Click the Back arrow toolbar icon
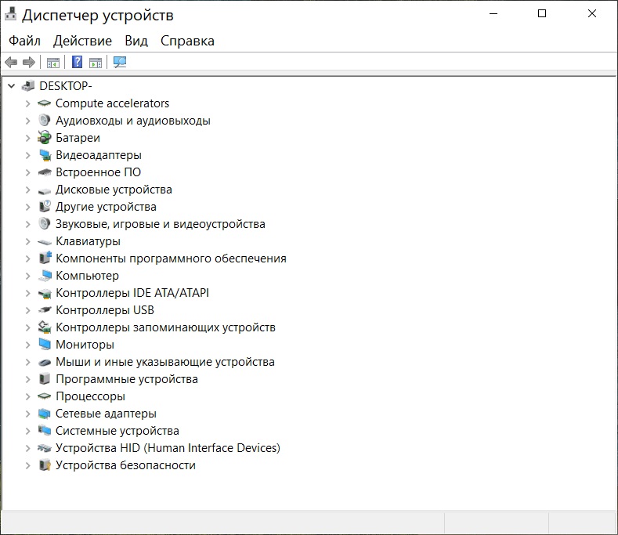 coord(11,63)
